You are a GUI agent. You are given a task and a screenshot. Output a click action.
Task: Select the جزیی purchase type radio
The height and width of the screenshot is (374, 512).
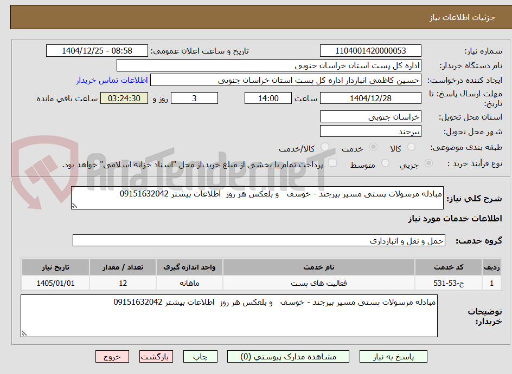click(428, 163)
